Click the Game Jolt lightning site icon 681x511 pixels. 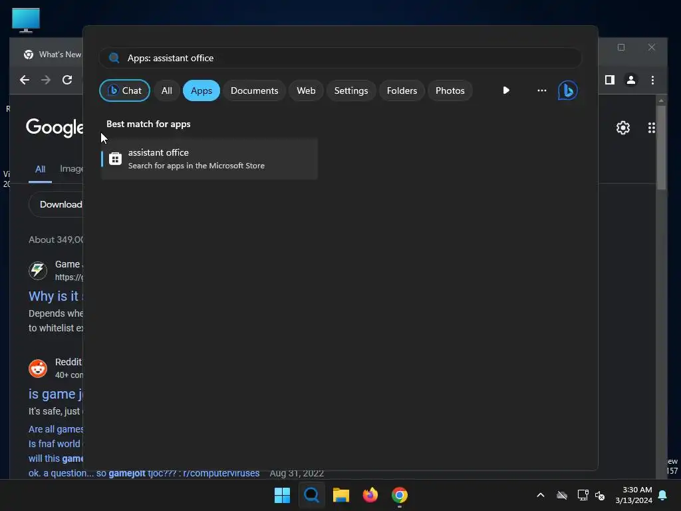(38, 270)
